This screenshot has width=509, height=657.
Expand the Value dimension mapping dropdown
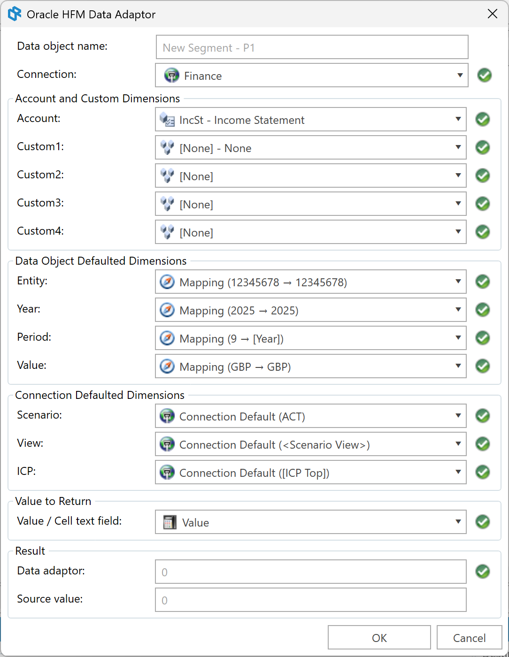(x=458, y=366)
